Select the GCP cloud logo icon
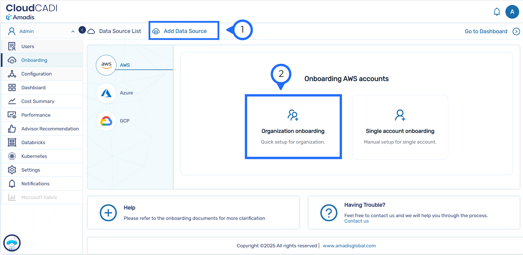This screenshot has height=255, width=523. point(106,121)
